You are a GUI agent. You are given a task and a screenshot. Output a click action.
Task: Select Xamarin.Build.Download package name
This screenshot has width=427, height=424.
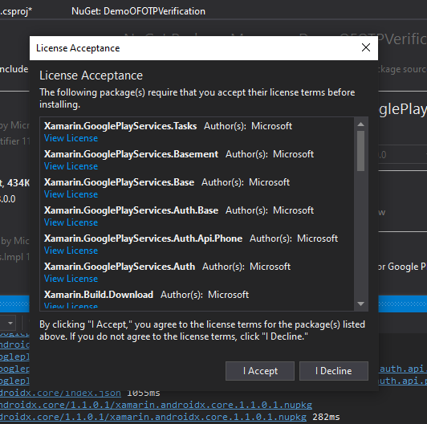pyautogui.click(x=99, y=295)
